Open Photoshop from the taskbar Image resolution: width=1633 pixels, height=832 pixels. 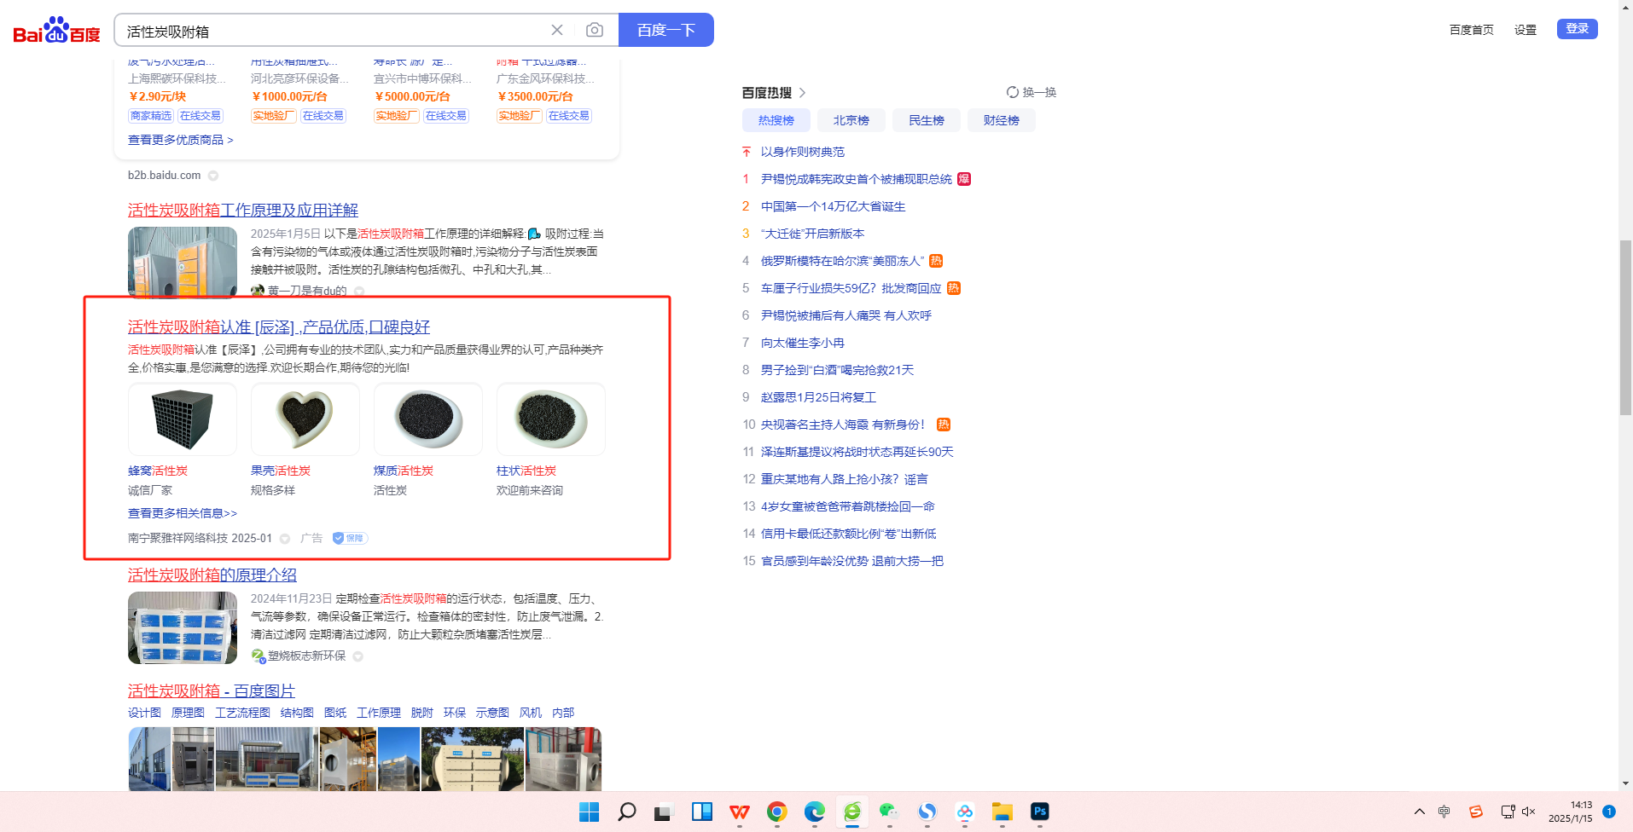coord(1039,812)
